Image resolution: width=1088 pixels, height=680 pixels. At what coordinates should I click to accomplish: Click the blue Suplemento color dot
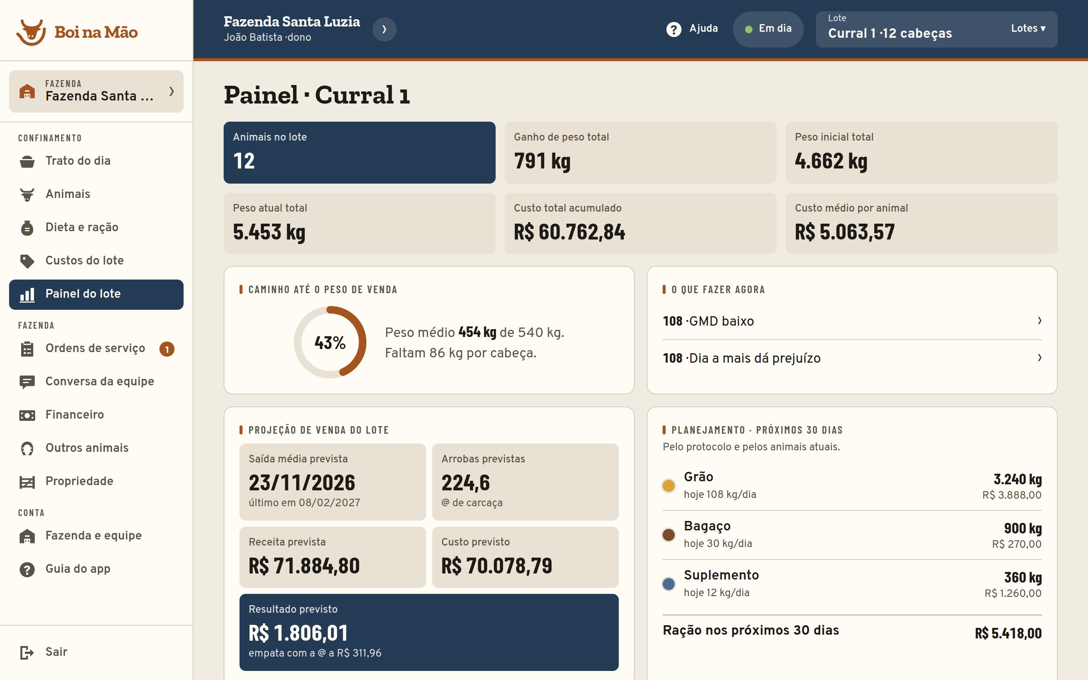click(x=669, y=584)
